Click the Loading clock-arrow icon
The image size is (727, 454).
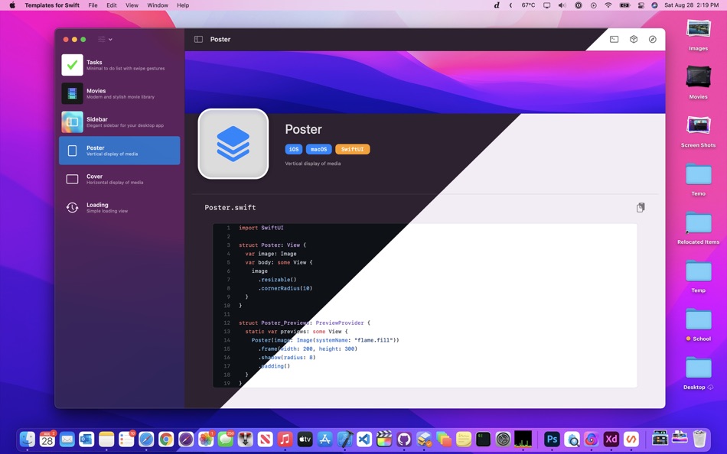pos(73,208)
